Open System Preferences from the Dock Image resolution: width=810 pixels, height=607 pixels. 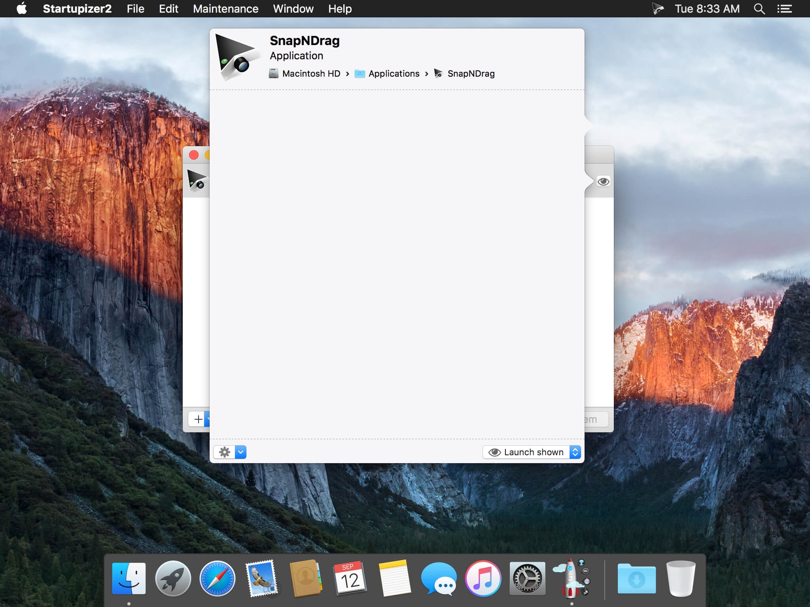[x=527, y=579]
